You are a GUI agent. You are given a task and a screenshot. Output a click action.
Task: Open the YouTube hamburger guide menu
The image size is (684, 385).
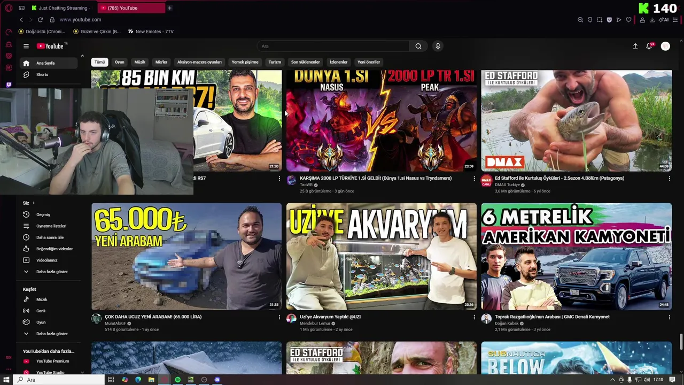(26, 46)
